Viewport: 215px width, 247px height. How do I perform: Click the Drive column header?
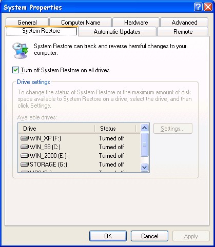click(56, 129)
